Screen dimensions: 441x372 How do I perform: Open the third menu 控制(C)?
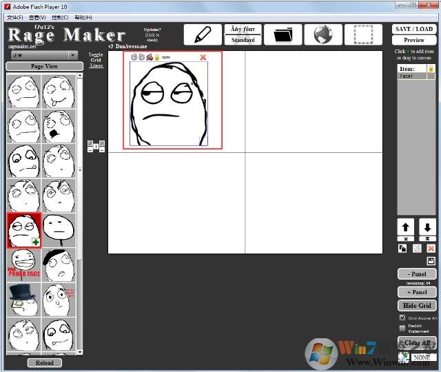pyautogui.click(x=60, y=17)
